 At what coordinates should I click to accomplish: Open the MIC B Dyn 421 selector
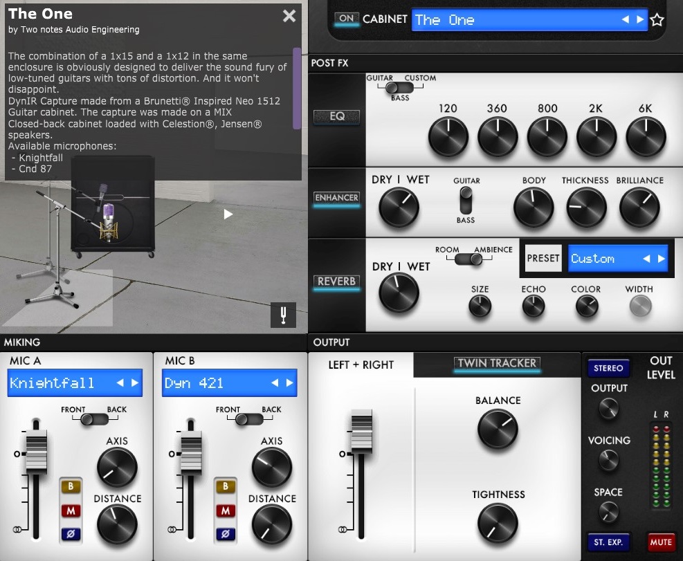(x=230, y=383)
